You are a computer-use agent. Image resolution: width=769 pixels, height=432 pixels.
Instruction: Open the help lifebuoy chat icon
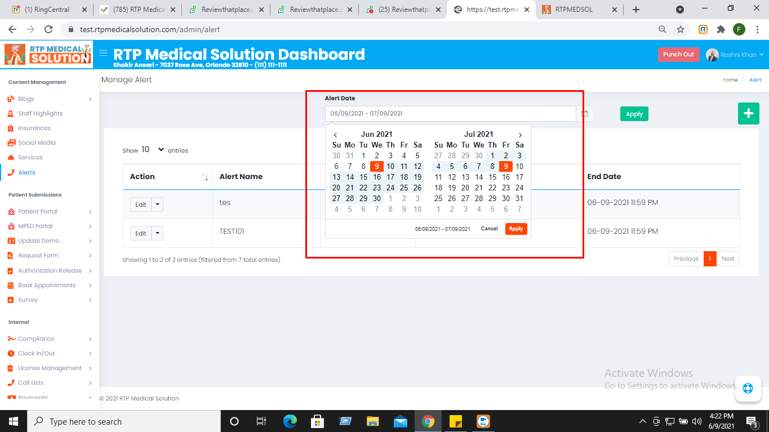coord(748,388)
